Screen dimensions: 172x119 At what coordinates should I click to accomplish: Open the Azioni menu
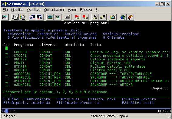pos(72,10)
